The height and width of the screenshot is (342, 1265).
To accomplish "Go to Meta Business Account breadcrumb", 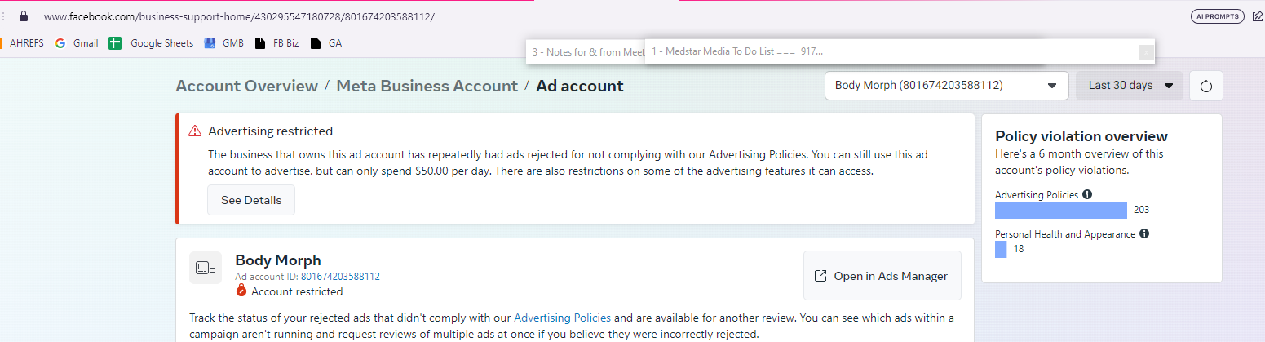I will tap(427, 86).
